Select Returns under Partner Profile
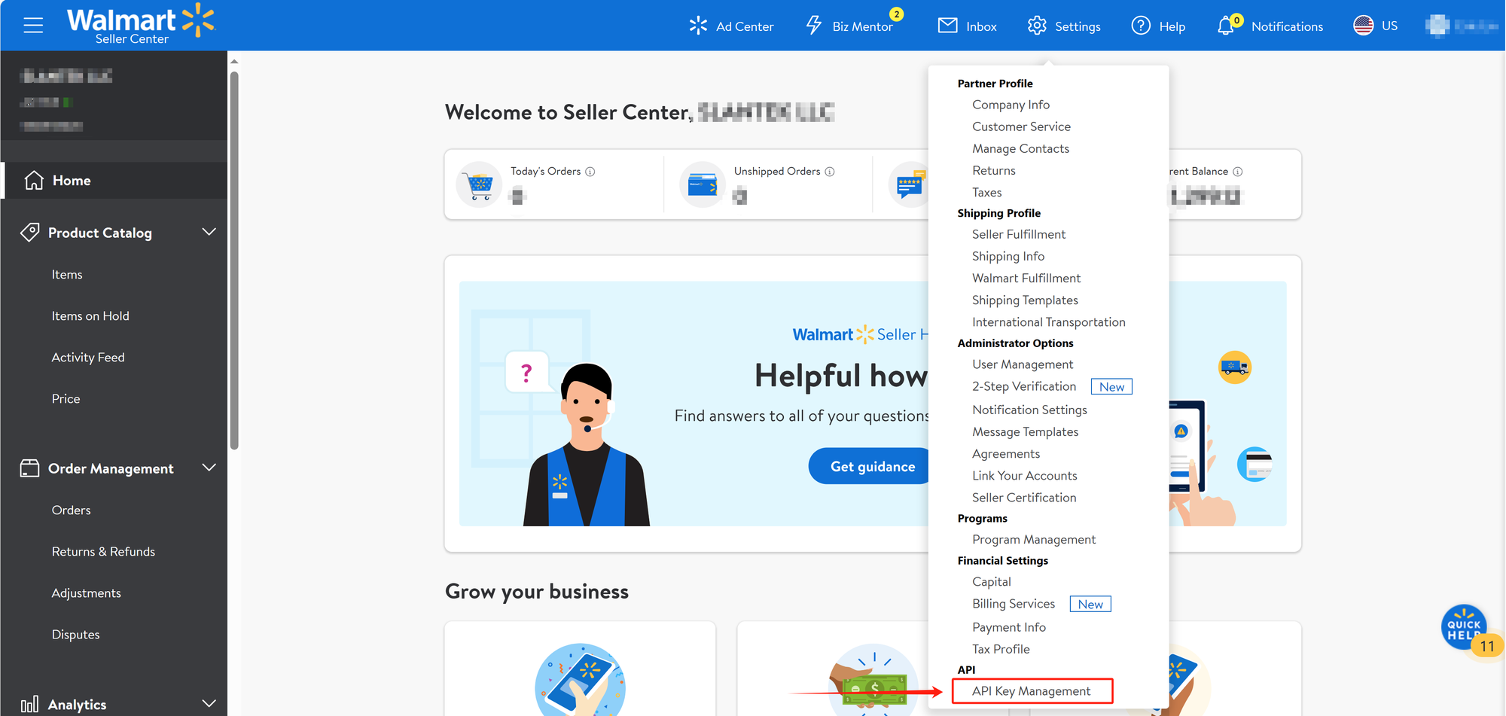Viewport: 1506px width, 716px height. (994, 170)
